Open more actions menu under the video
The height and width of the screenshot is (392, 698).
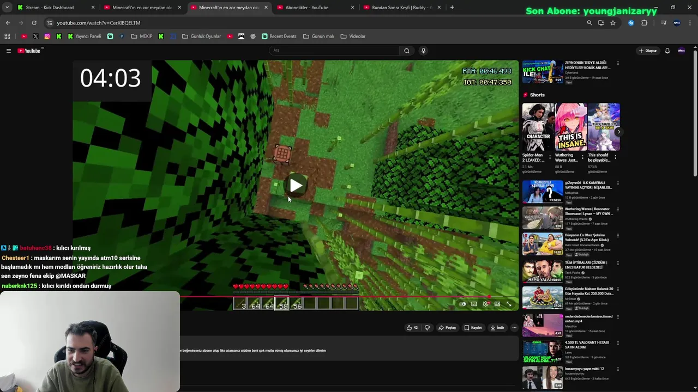coord(514,328)
